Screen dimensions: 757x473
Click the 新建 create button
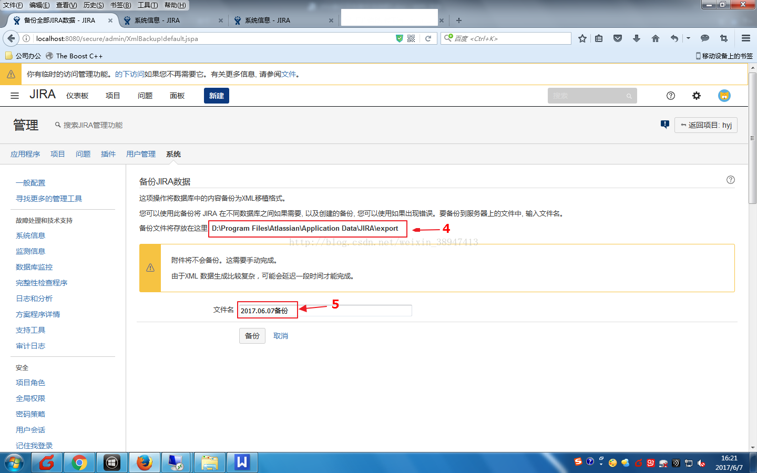(x=217, y=96)
